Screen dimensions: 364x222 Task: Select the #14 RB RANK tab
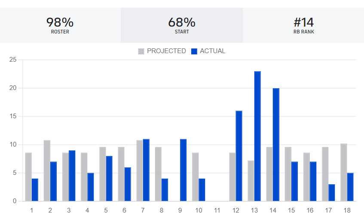point(303,25)
